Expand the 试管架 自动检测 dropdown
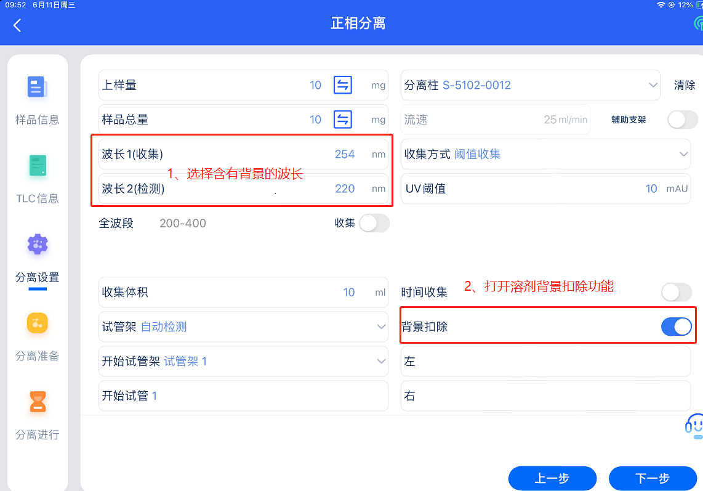 click(381, 327)
